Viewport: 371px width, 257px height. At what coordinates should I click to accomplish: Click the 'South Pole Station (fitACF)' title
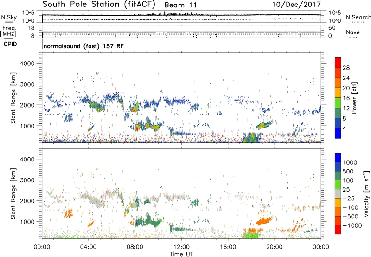(99, 4)
